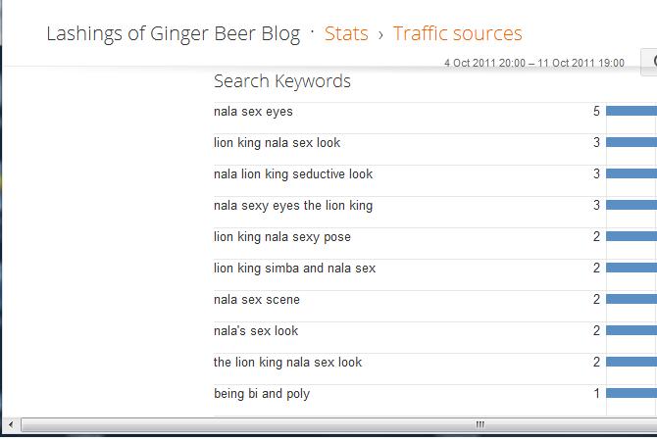657x441 pixels.
Task: Select the 'nala sex scene' keyword
Action: point(257,300)
